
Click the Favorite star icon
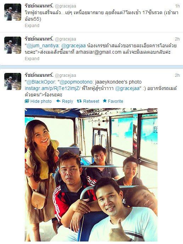pyautogui.click(x=105, y=101)
